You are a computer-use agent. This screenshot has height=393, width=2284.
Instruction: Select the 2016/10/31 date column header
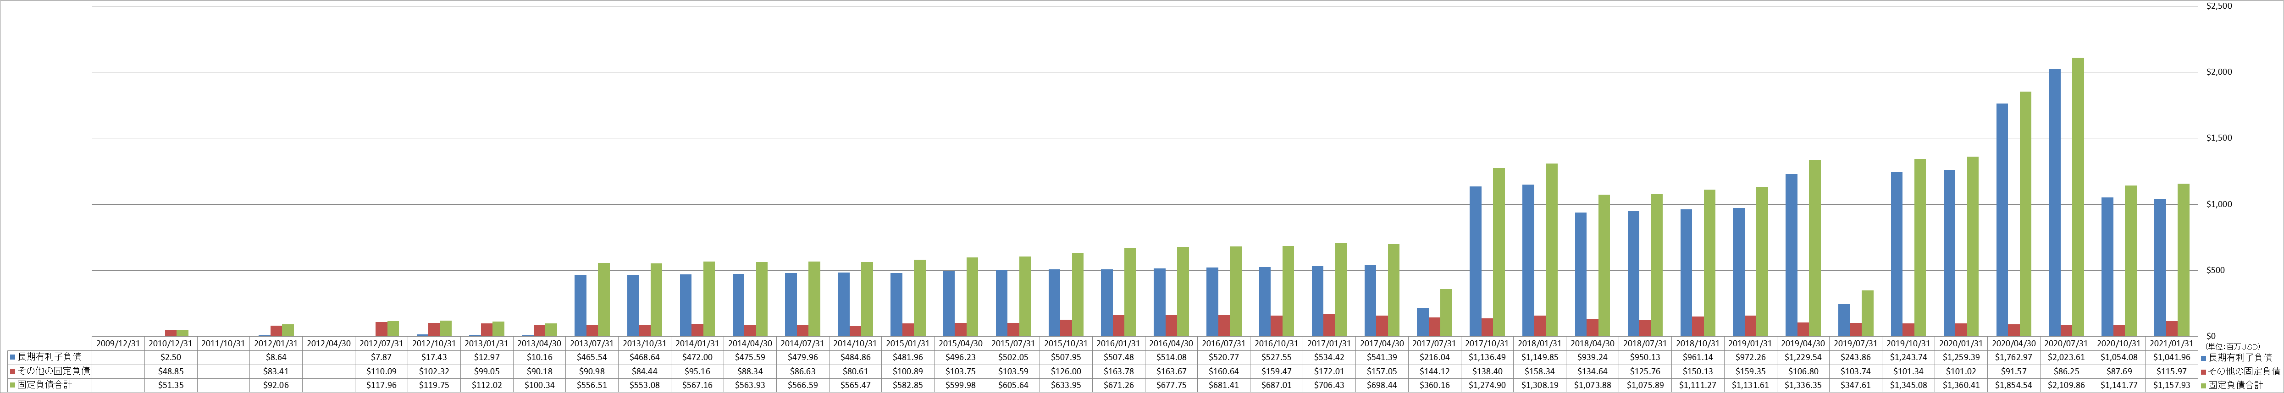[x=1277, y=344]
